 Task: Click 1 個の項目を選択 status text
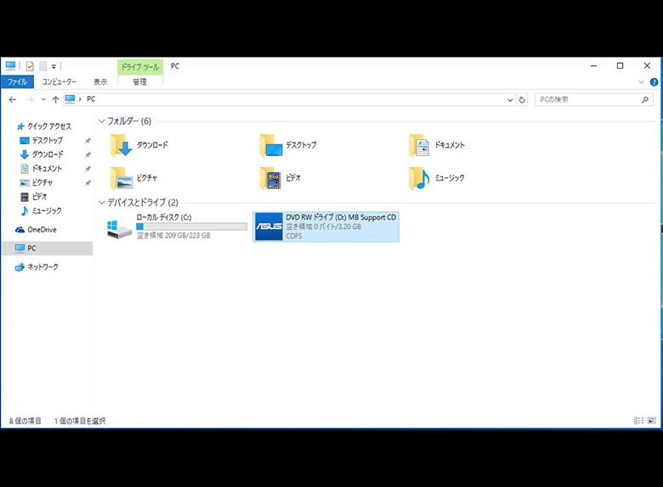80,421
